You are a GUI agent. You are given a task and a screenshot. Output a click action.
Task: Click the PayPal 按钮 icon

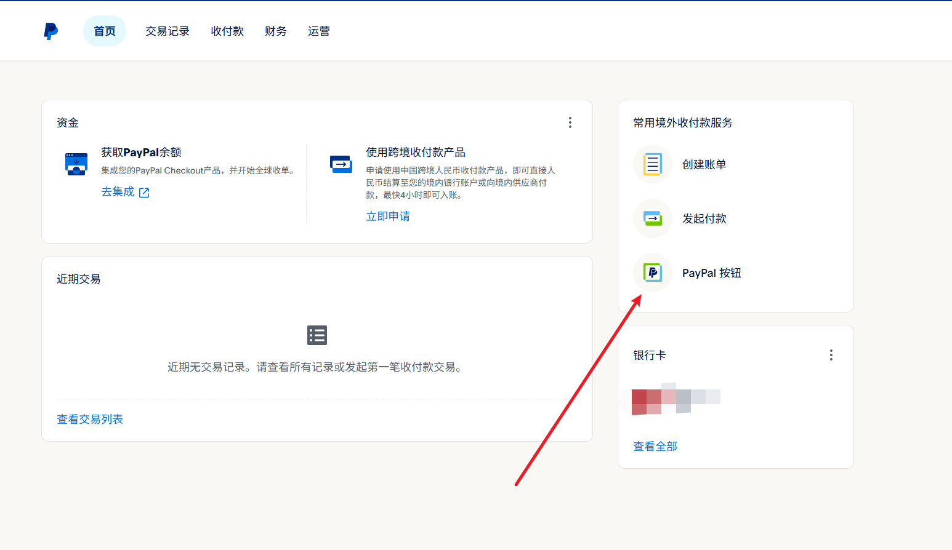653,273
